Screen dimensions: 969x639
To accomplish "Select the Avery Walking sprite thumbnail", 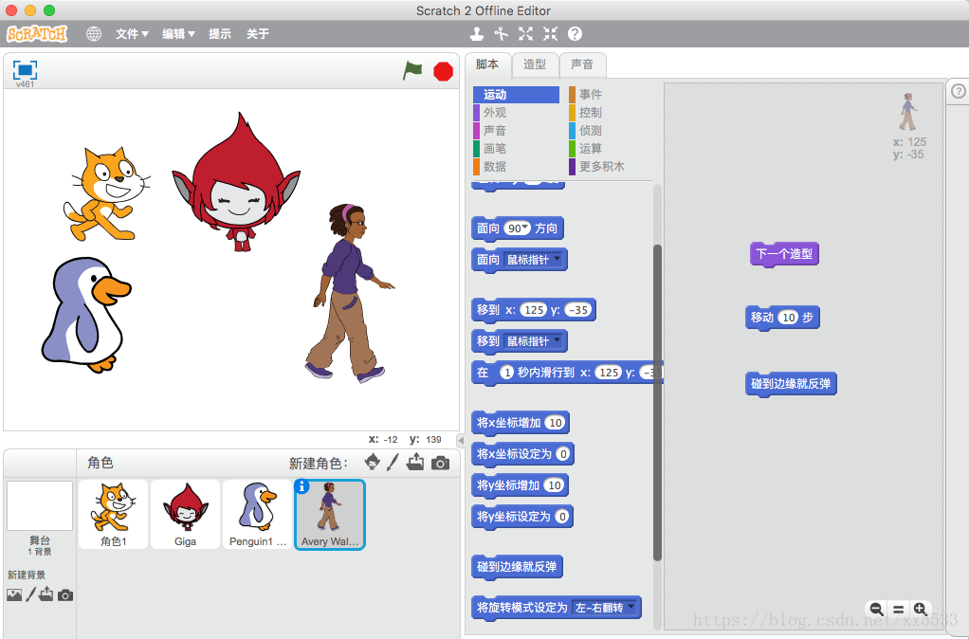I will click(x=330, y=514).
